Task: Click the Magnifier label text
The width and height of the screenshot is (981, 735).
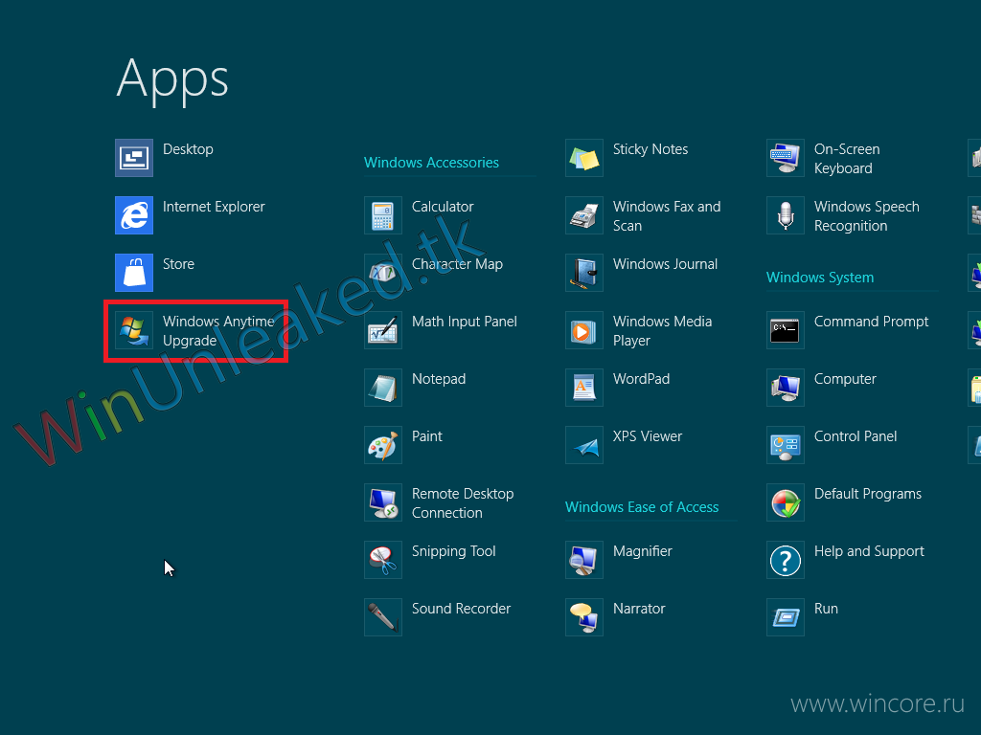Action: click(x=643, y=551)
